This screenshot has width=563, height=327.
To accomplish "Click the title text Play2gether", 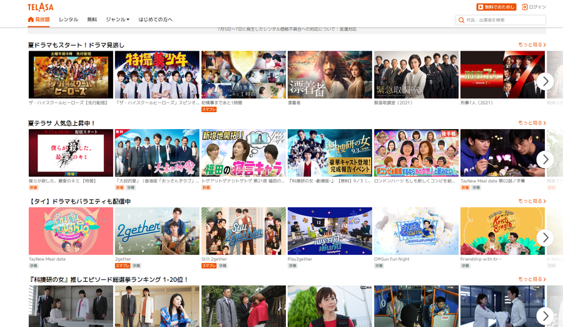I will pos(300,259).
